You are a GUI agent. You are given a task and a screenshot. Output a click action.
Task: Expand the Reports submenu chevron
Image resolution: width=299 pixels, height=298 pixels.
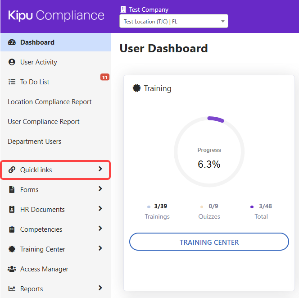tap(100, 289)
